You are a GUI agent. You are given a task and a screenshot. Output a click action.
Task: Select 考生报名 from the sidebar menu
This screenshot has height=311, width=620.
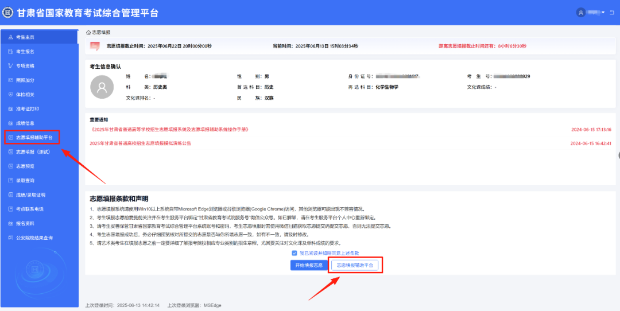point(25,52)
